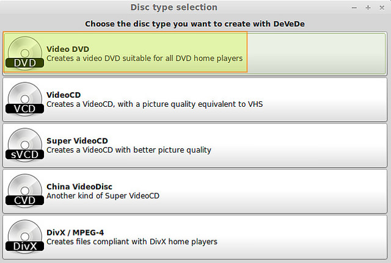
Task: Close the Disc type selection window
Action: point(381,7)
